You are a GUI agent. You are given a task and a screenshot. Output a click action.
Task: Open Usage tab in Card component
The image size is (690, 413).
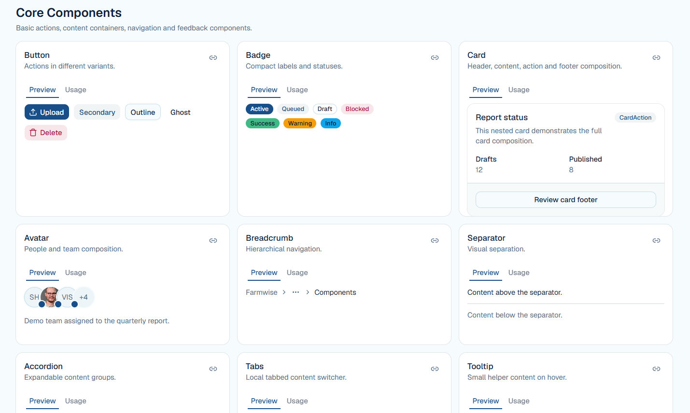coord(519,90)
